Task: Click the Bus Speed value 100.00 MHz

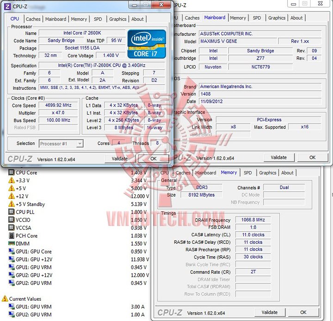Action: [x=58, y=120]
